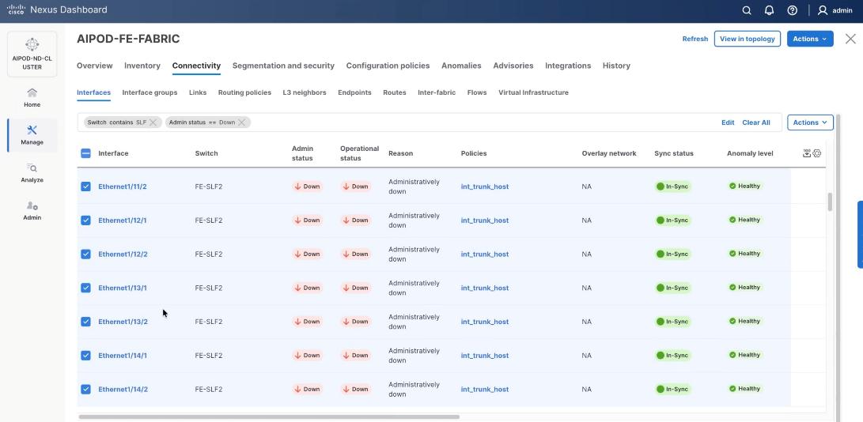Select the Connectivity tab
The width and height of the screenshot is (863, 422).
[x=196, y=66]
